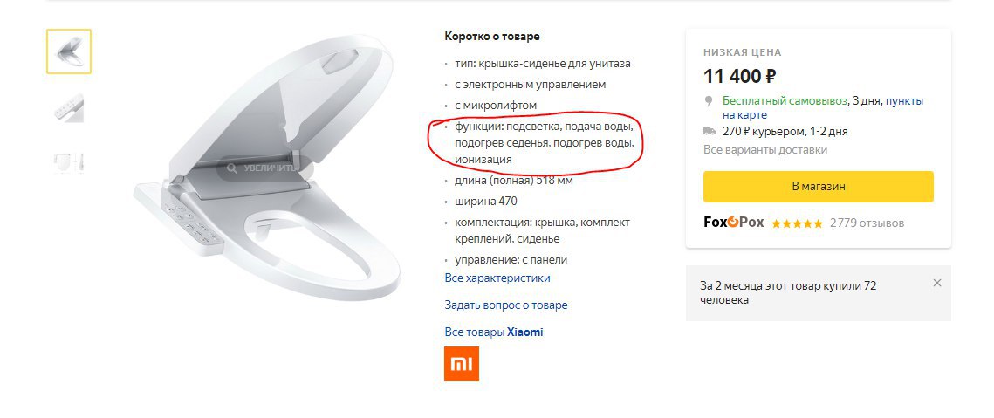Click the location pin pickup icon

point(709,101)
